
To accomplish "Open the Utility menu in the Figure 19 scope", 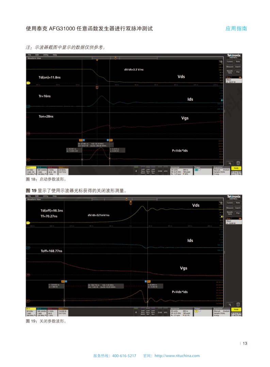I will click(x=45, y=196).
